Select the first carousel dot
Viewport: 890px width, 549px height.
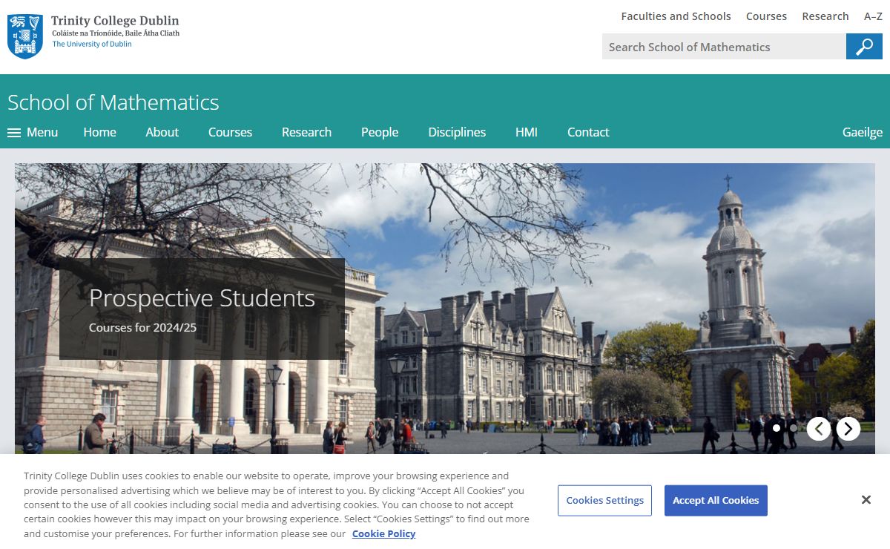(777, 428)
